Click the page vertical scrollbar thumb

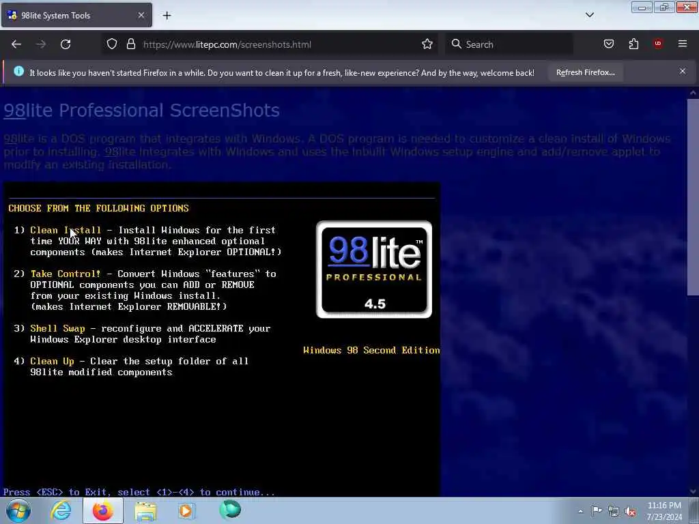point(692,196)
